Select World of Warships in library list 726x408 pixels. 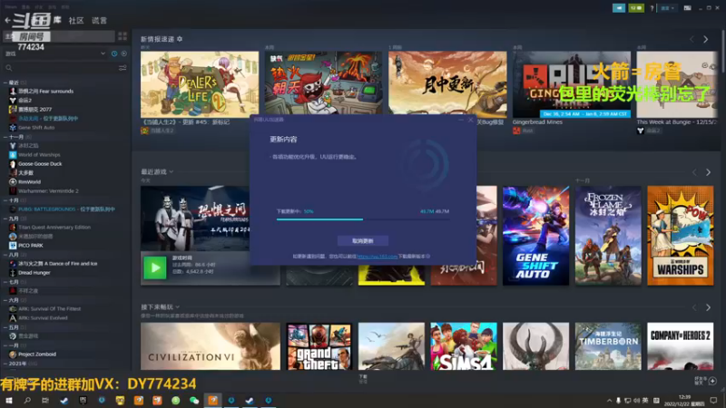(x=39, y=154)
